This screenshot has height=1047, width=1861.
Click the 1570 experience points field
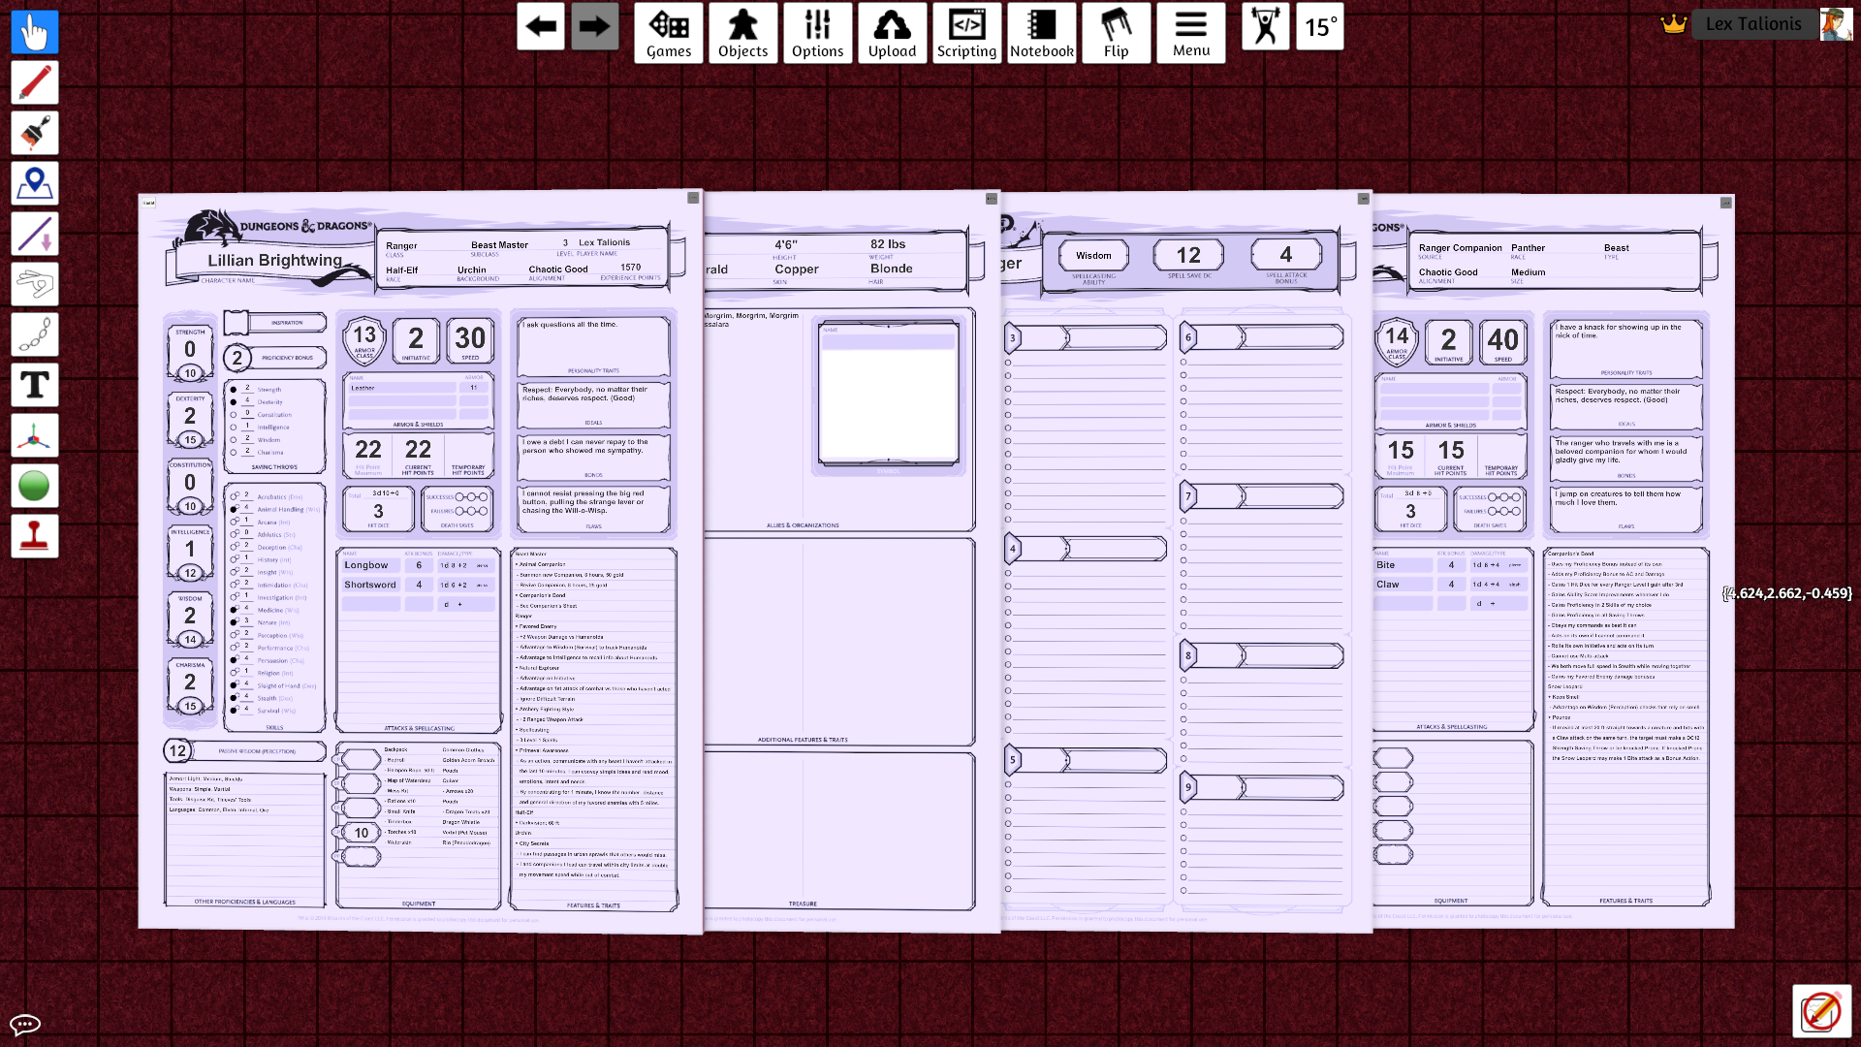pyautogui.click(x=631, y=268)
